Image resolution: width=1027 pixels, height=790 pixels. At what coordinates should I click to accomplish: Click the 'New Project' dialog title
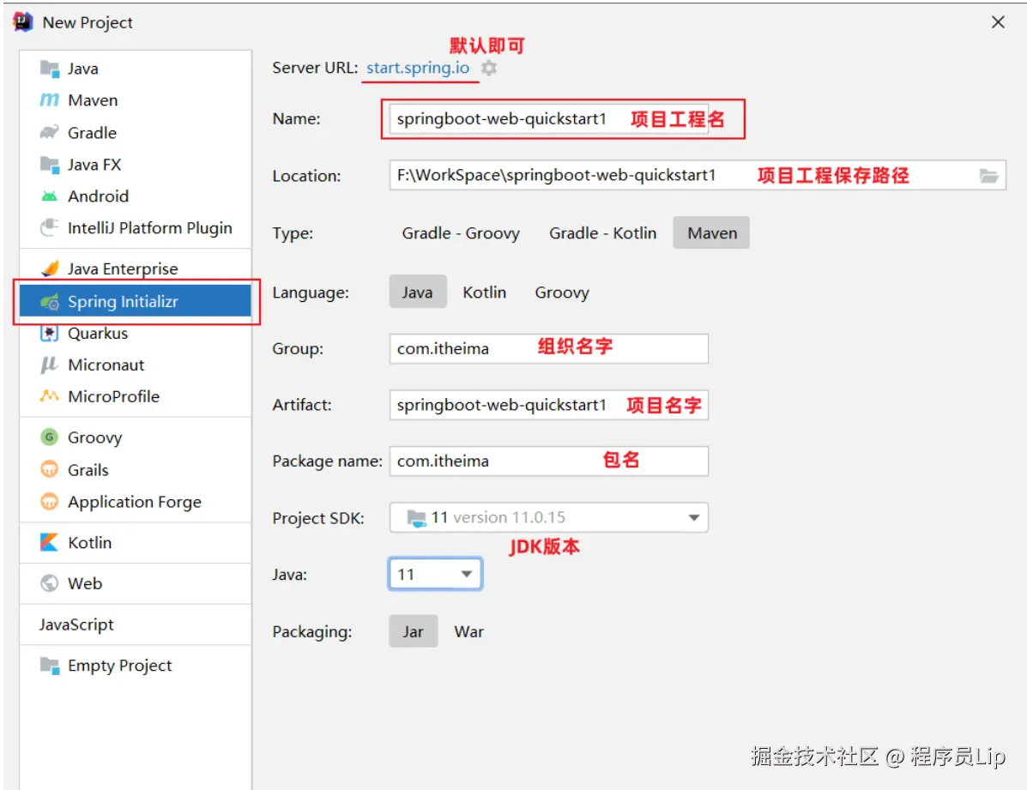(x=88, y=22)
